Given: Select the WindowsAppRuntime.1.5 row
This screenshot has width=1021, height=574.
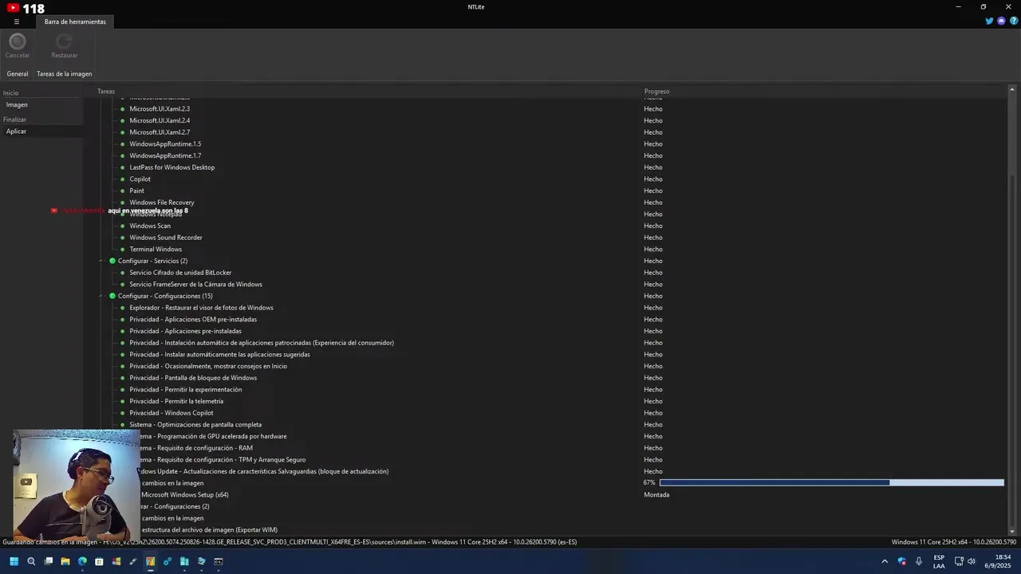Looking at the screenshot, I should [165, 143].
